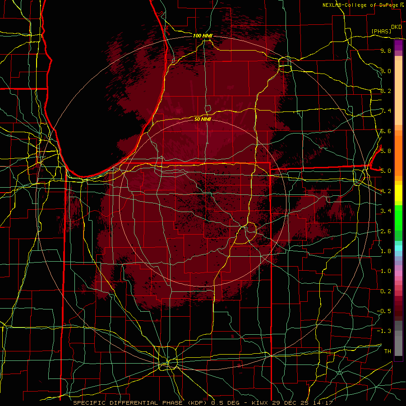Click the 0.2 value on the color scale
This screenshot has height=406, width=406.
pos(386,291)
